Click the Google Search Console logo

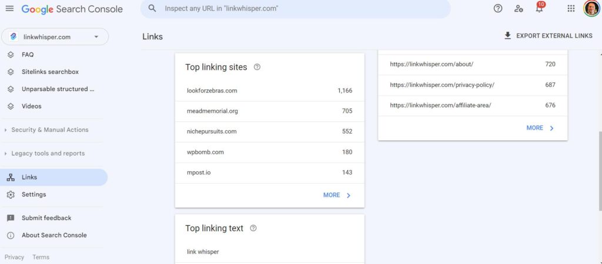point(72,9)
